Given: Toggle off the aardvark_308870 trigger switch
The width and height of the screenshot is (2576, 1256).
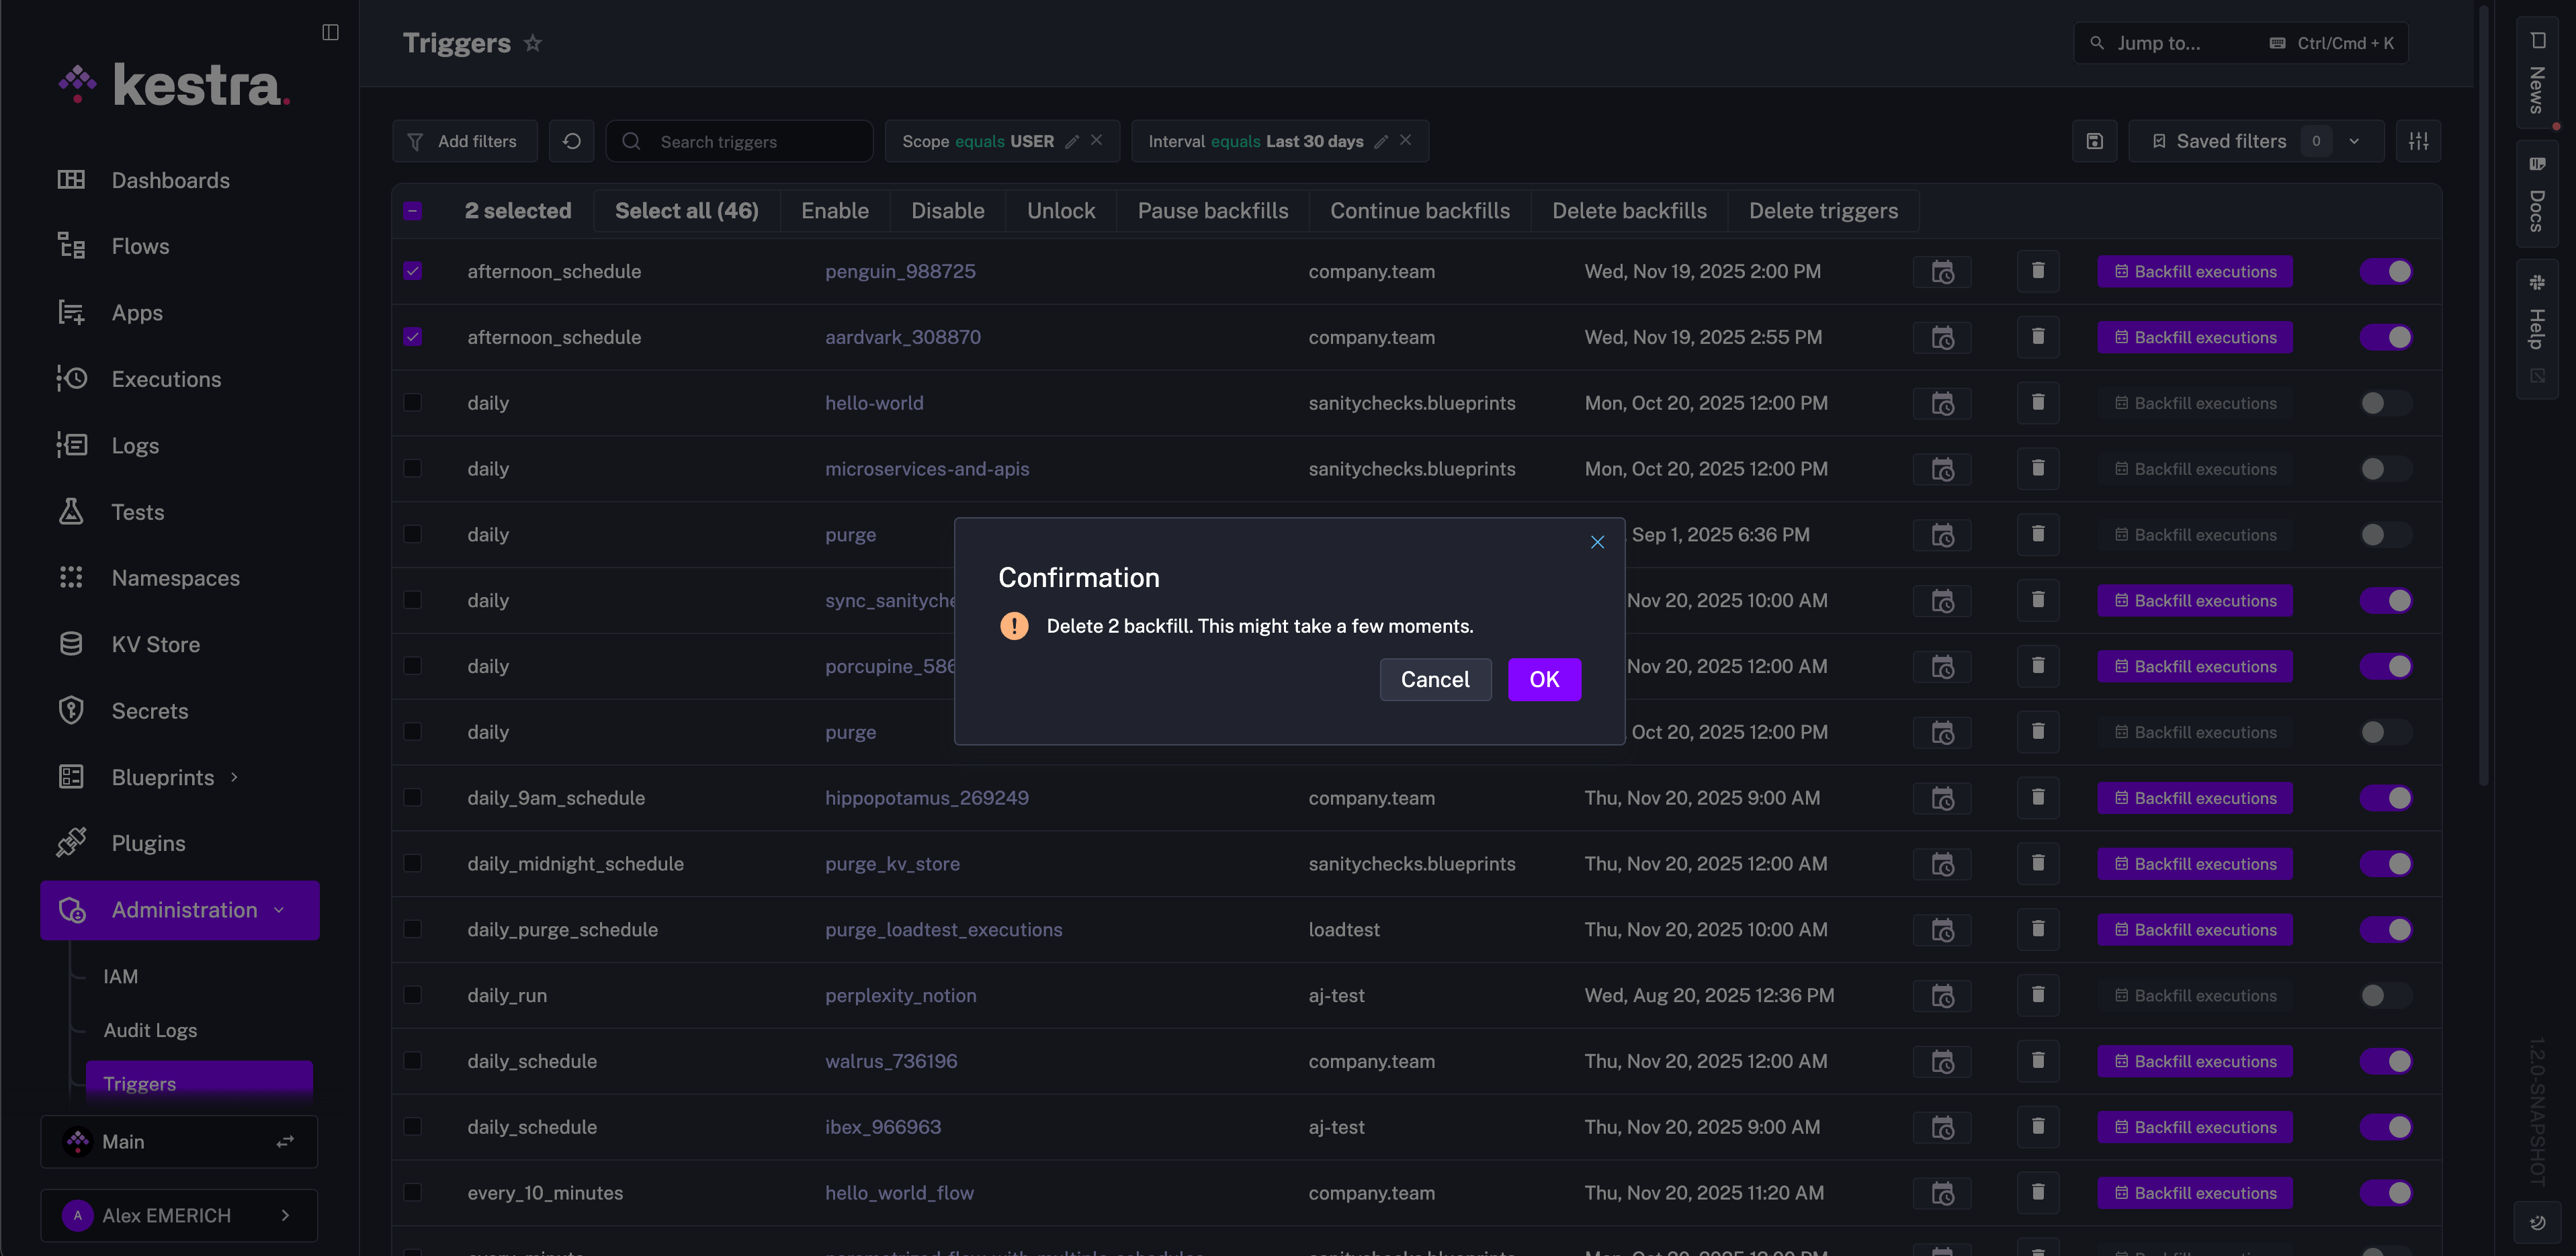Looking at the screenshot, I should coord(2385,337).
